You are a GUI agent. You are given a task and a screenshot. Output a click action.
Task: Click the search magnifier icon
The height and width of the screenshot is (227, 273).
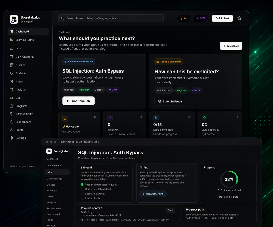point(62,18)
